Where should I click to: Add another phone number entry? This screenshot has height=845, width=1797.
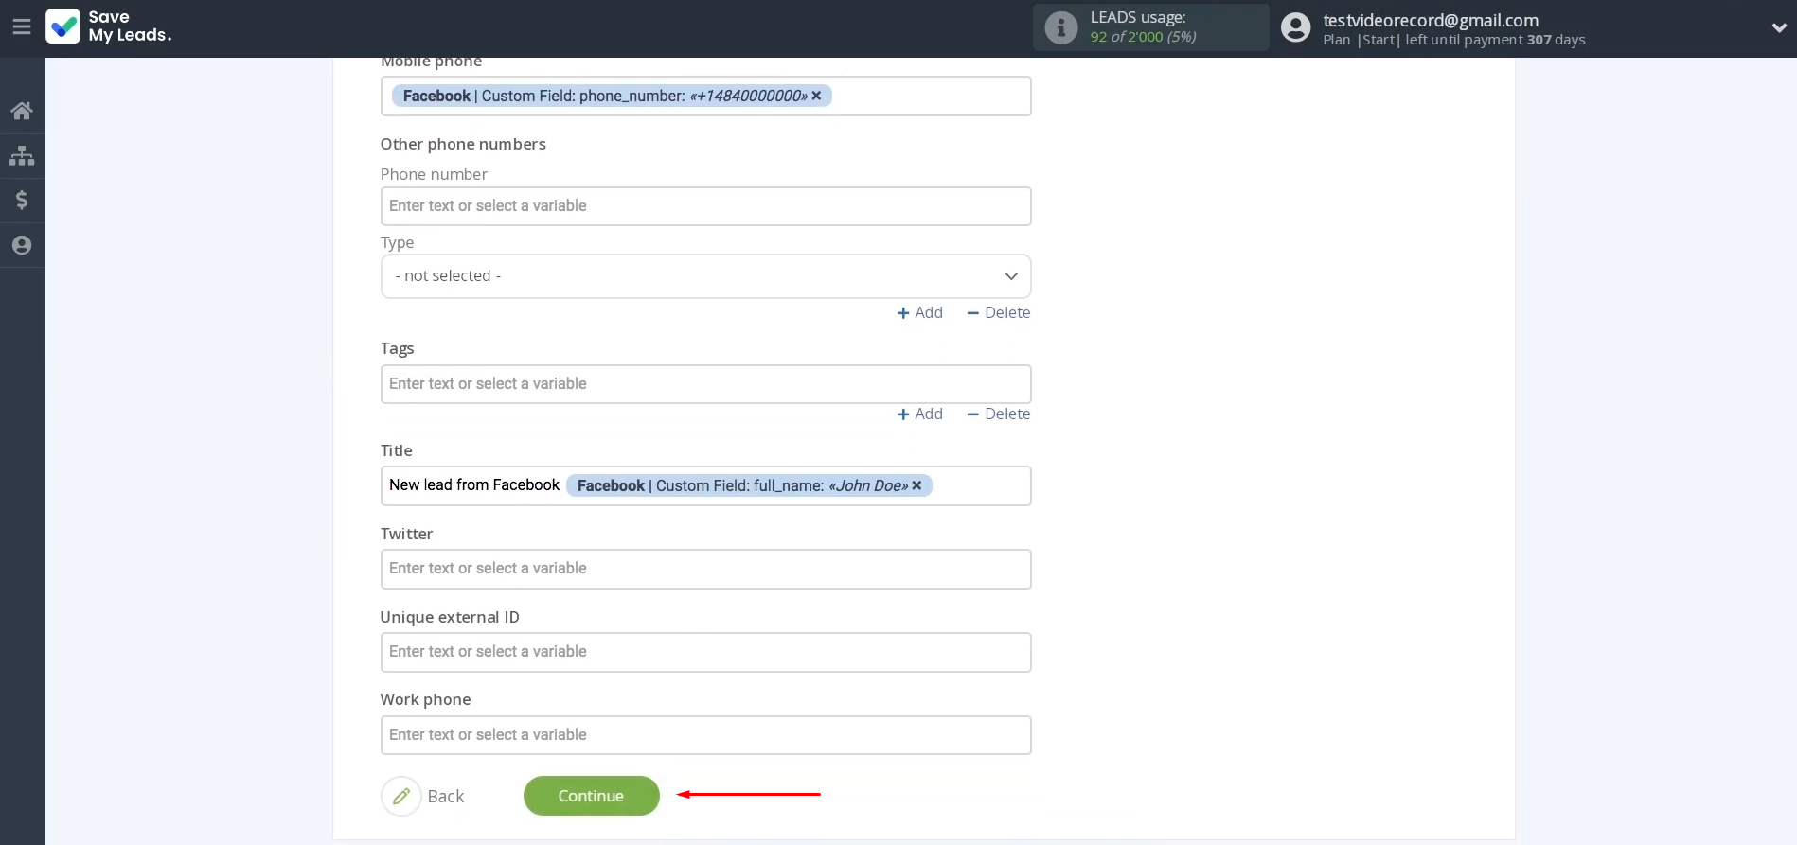pyautogui.click(x=919, y=312)
